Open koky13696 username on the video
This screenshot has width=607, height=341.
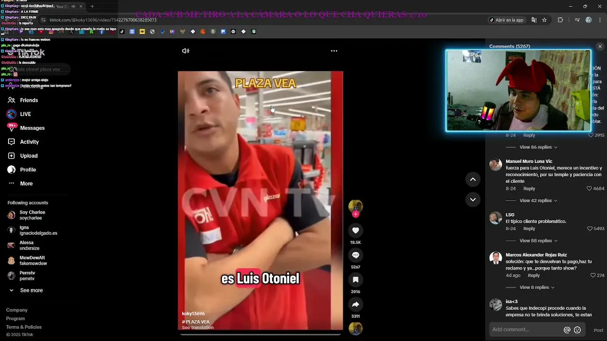(x=193, y=314)
